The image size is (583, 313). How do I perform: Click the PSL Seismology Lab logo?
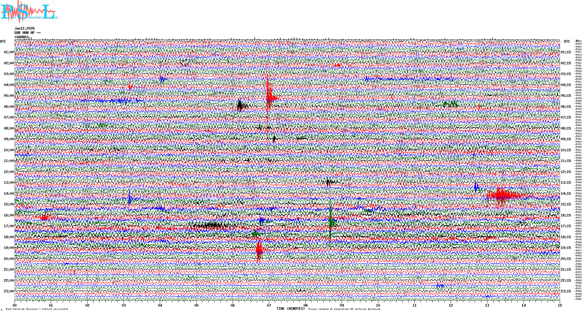(x=28, y=12)
